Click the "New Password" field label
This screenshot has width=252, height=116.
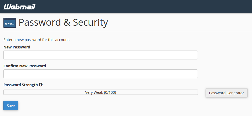(x=17, y=47)
